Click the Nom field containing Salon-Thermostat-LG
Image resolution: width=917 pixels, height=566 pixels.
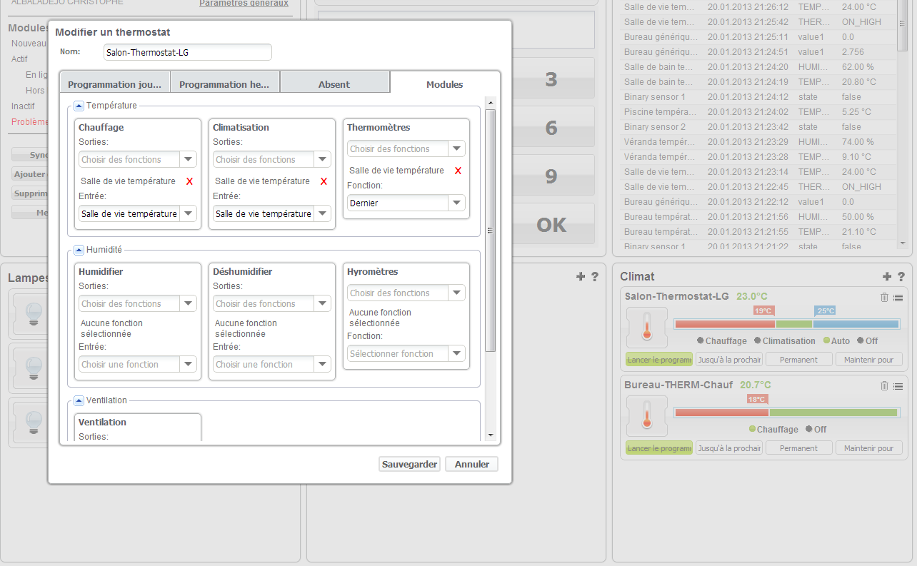click(x=187, y=52)
